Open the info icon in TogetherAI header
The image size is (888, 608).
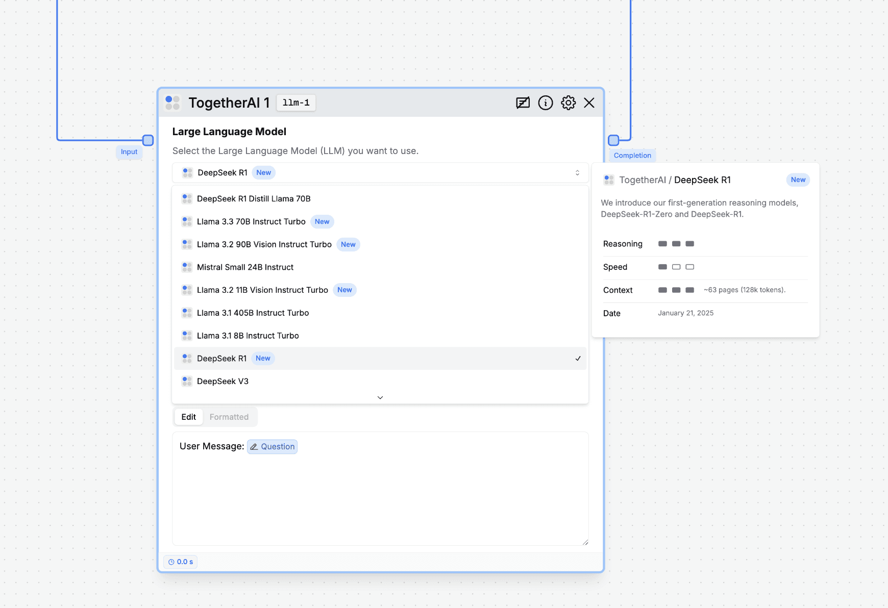tap(546, 103)
